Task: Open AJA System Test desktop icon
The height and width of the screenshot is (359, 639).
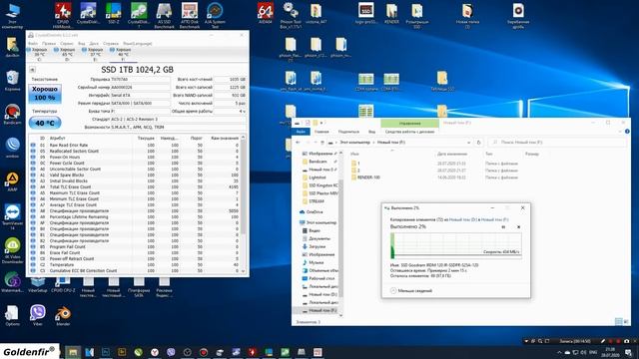Action: tap(215, 16)
